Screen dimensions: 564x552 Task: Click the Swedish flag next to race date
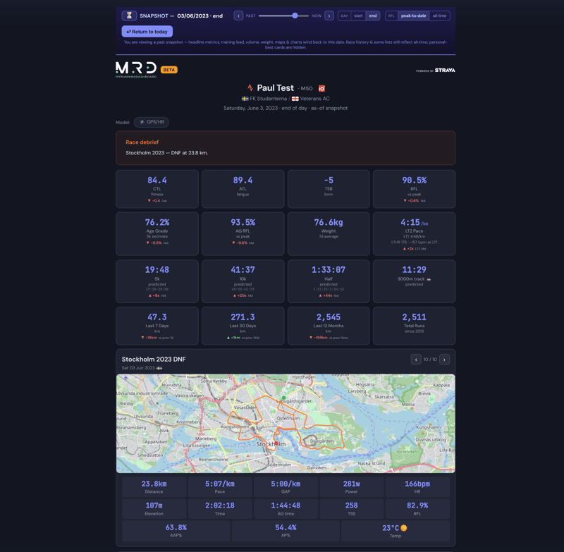(159, 368)
